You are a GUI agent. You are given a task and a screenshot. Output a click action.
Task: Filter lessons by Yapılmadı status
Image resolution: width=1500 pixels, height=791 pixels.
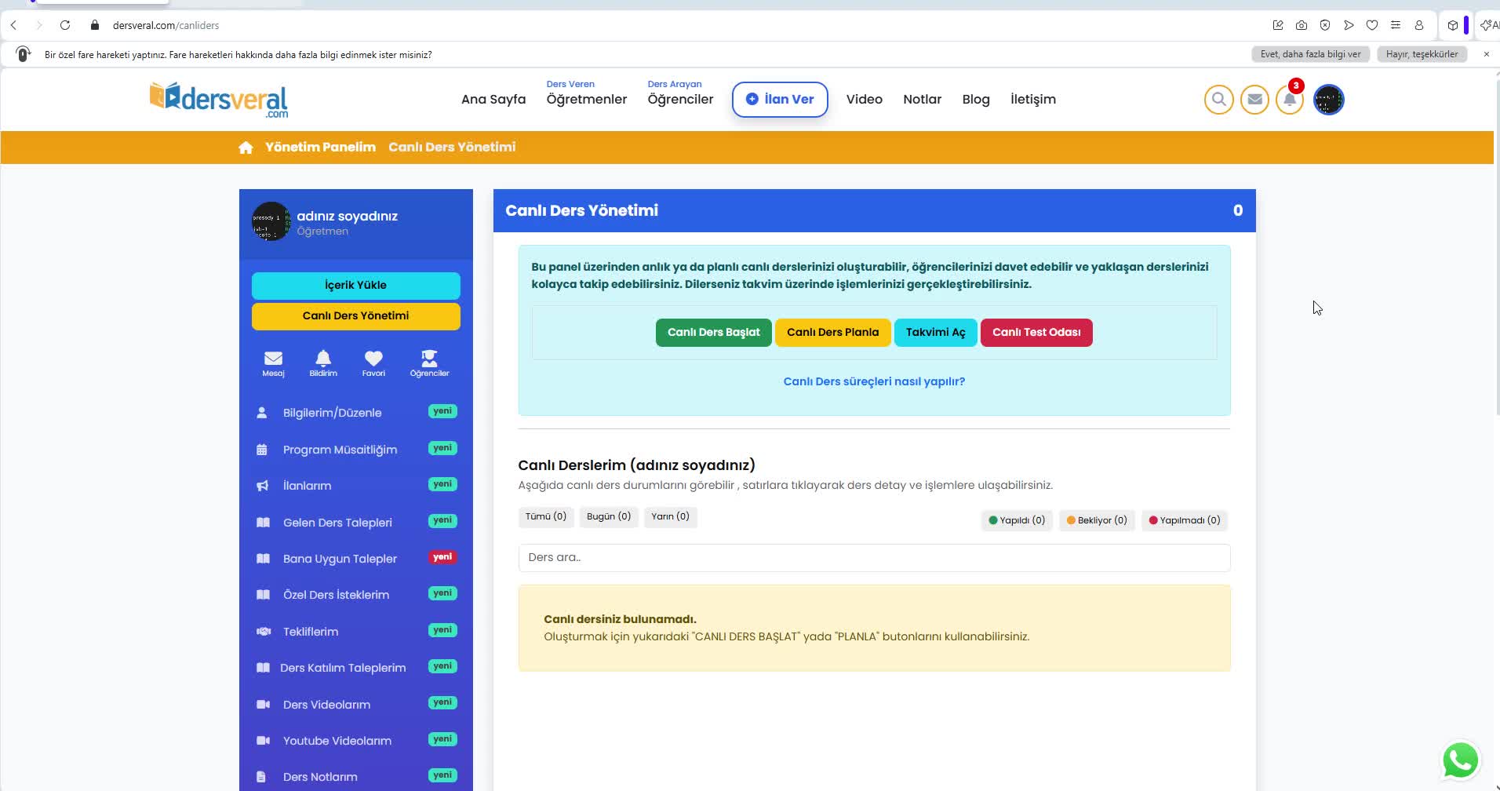click(1185, 520)
